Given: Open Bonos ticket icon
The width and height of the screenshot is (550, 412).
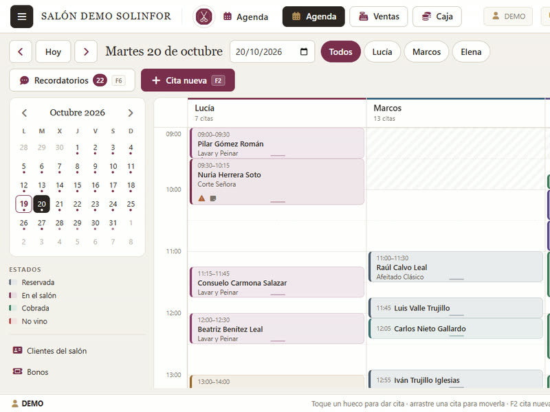Looking at the screenshot, I should [18, 371].
